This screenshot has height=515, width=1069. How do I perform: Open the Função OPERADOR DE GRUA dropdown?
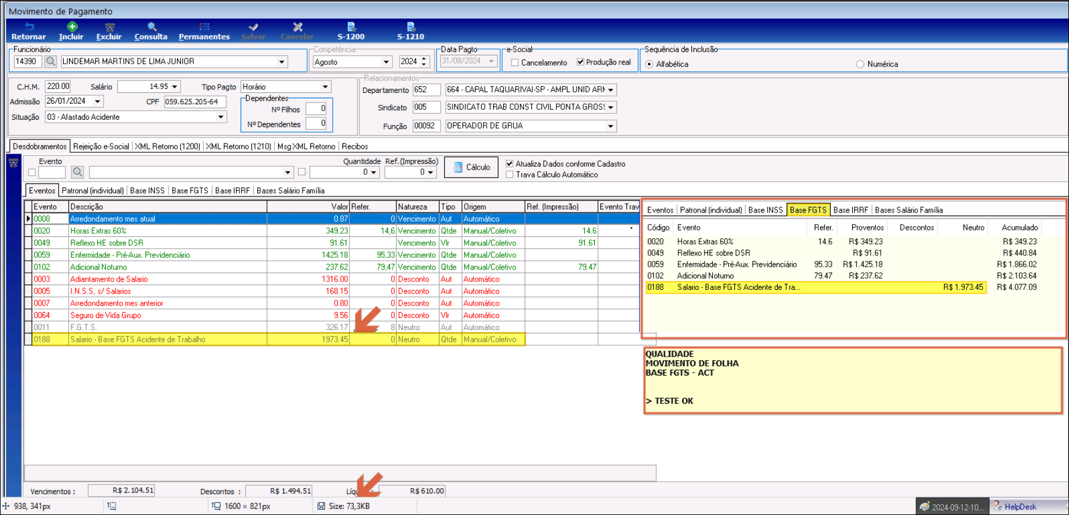click(x=611, y=126)
